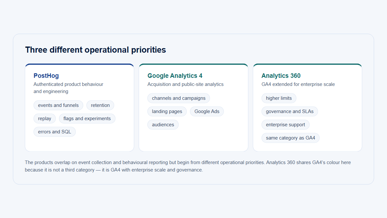Image resolution: width=387 pixels, height=218 pixels.
Task: Choose the 'replay' tag
Action: 45,119
